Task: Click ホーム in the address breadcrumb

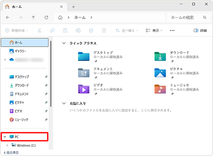Action: 80,17
